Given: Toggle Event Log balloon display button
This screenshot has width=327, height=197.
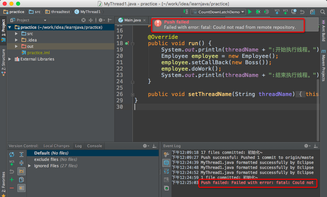Looking at the screenshot, I should [x=166, y=163].
